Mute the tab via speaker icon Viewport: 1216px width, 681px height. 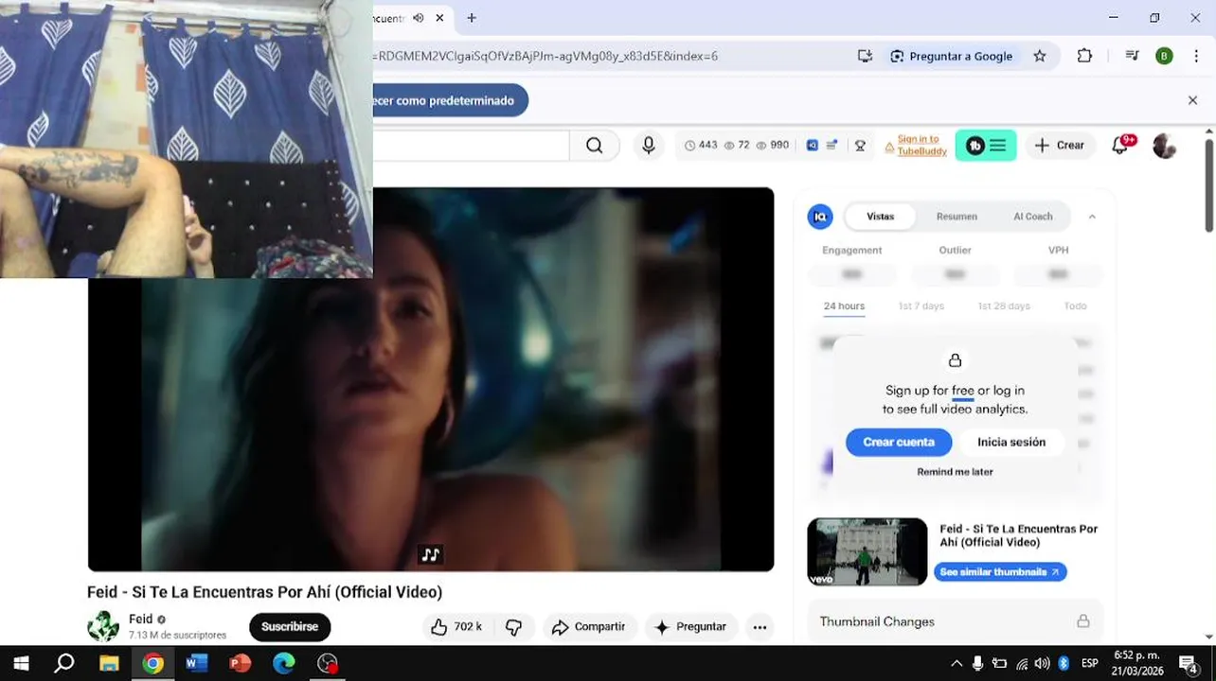[x=419, y=18]
